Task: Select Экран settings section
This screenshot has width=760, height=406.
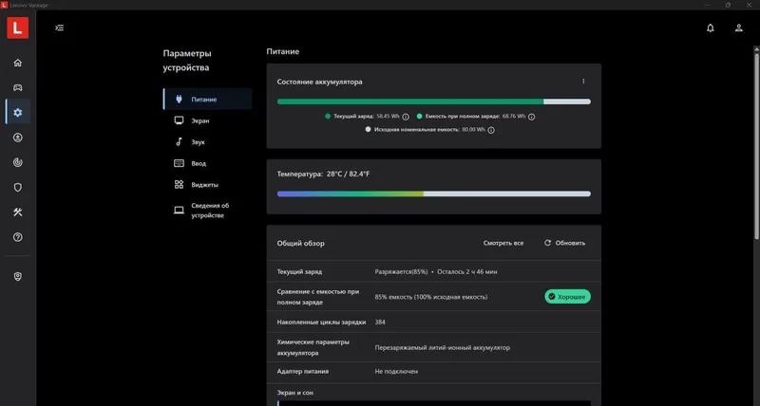Action: click(x=208, y=120)
